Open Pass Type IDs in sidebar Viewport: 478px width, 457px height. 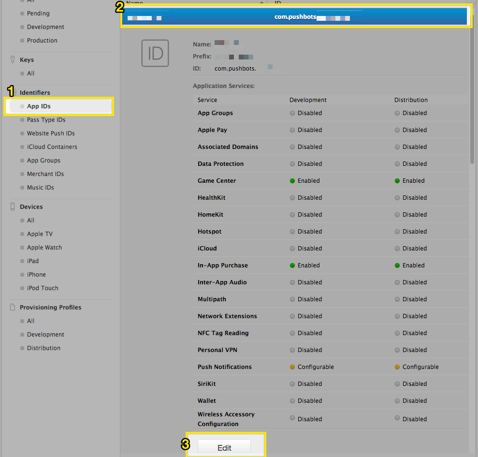(x=46, y=120)
